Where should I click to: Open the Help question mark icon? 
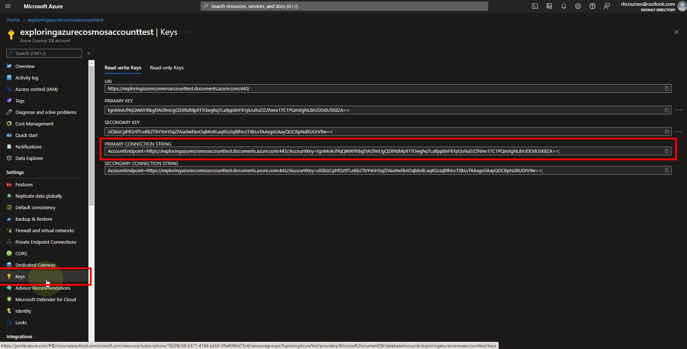[592, 6]
